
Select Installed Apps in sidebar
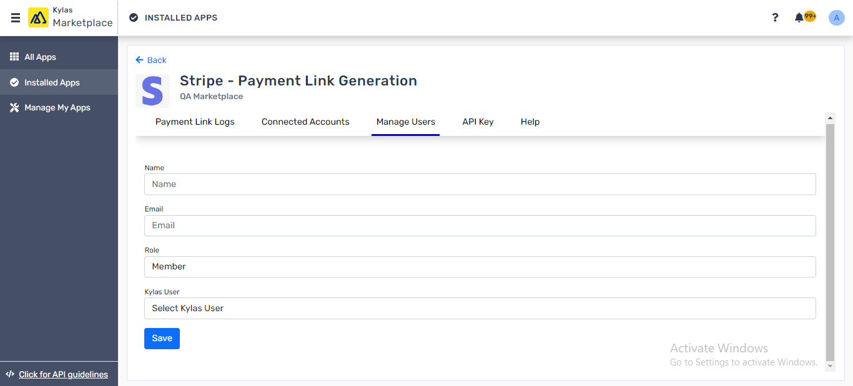click(x=52, y=82)
